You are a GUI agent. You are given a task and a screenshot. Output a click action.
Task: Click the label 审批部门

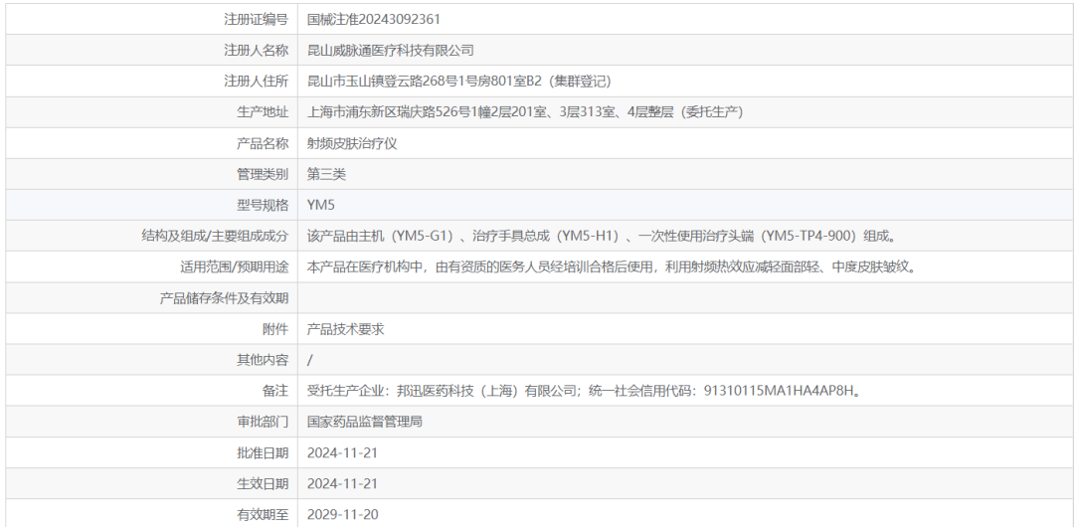point(263,422)
